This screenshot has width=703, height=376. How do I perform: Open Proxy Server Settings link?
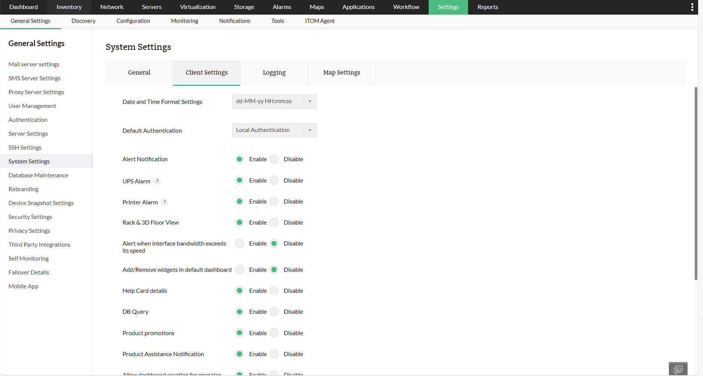[36, 92]
